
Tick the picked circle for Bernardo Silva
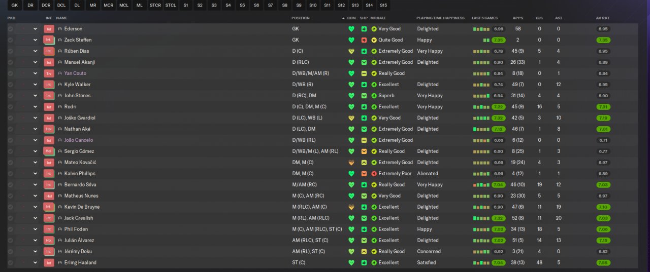point(10,185)
